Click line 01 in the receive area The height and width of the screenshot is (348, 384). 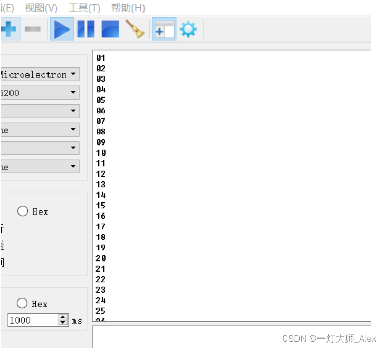coord(101,58)
